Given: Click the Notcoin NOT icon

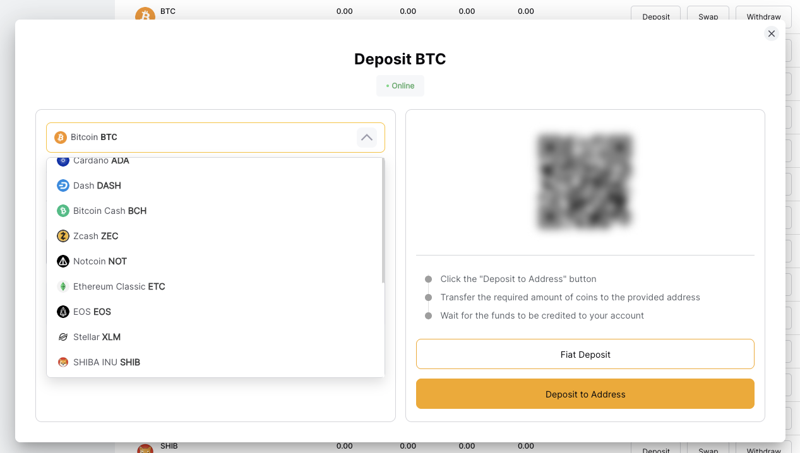Looking at the screenshot, I should pos(62,261).
